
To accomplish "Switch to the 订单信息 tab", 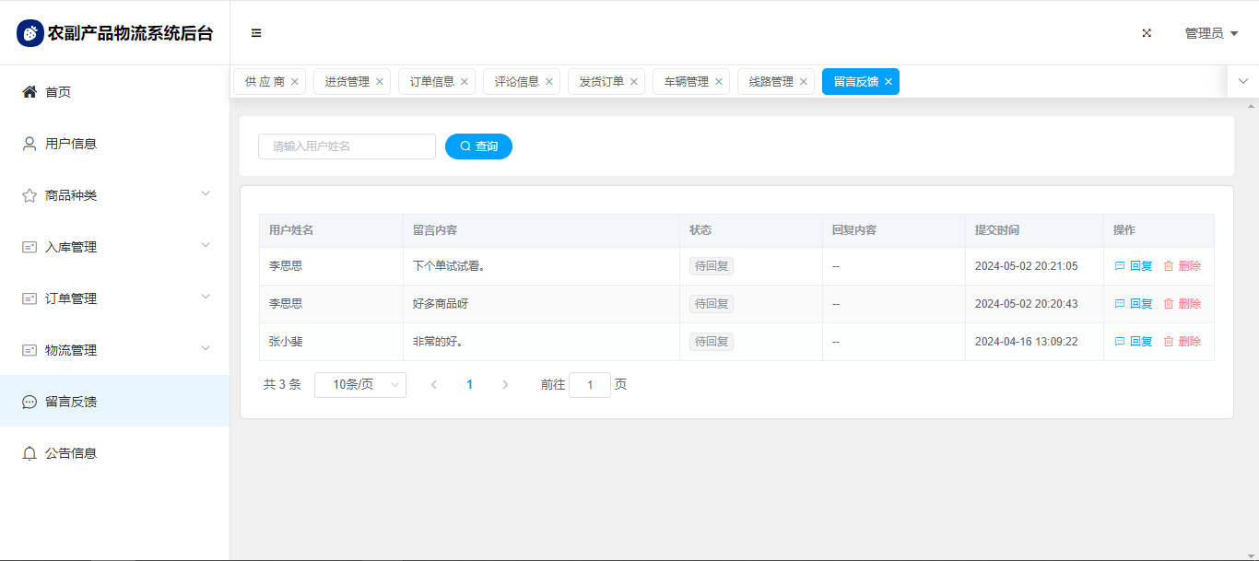I will click(x=431, y=82).
